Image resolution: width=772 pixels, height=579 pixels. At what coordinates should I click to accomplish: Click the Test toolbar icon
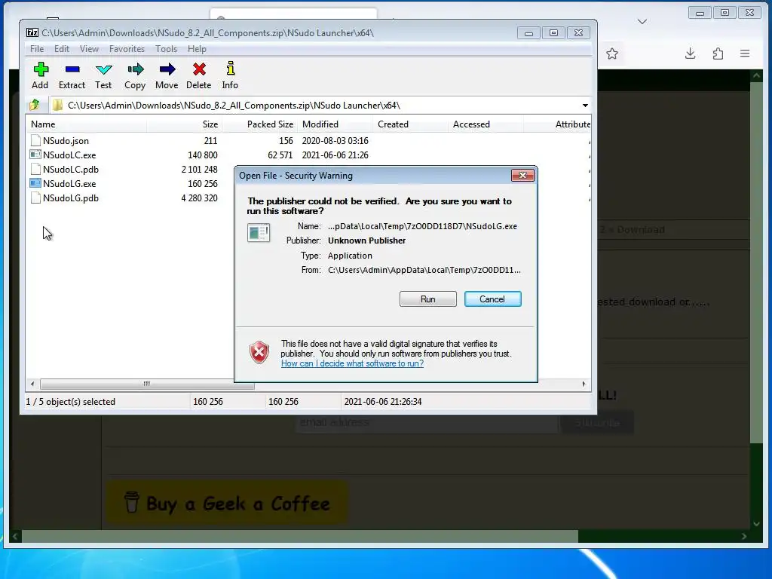(x=103, y=69)
